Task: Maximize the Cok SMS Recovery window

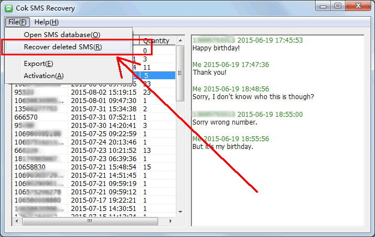Action: point(338,6)
